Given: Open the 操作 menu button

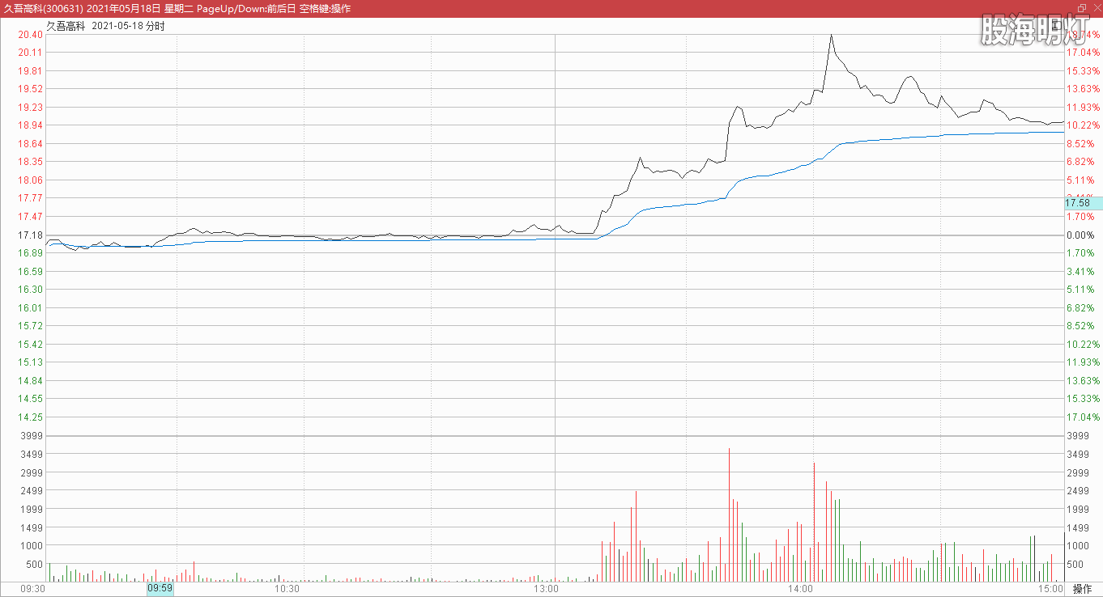Looking at the screenshot, I should click(1083, 588).
